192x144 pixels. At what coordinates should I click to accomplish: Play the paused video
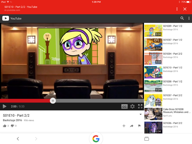click(x=4, y=106)
